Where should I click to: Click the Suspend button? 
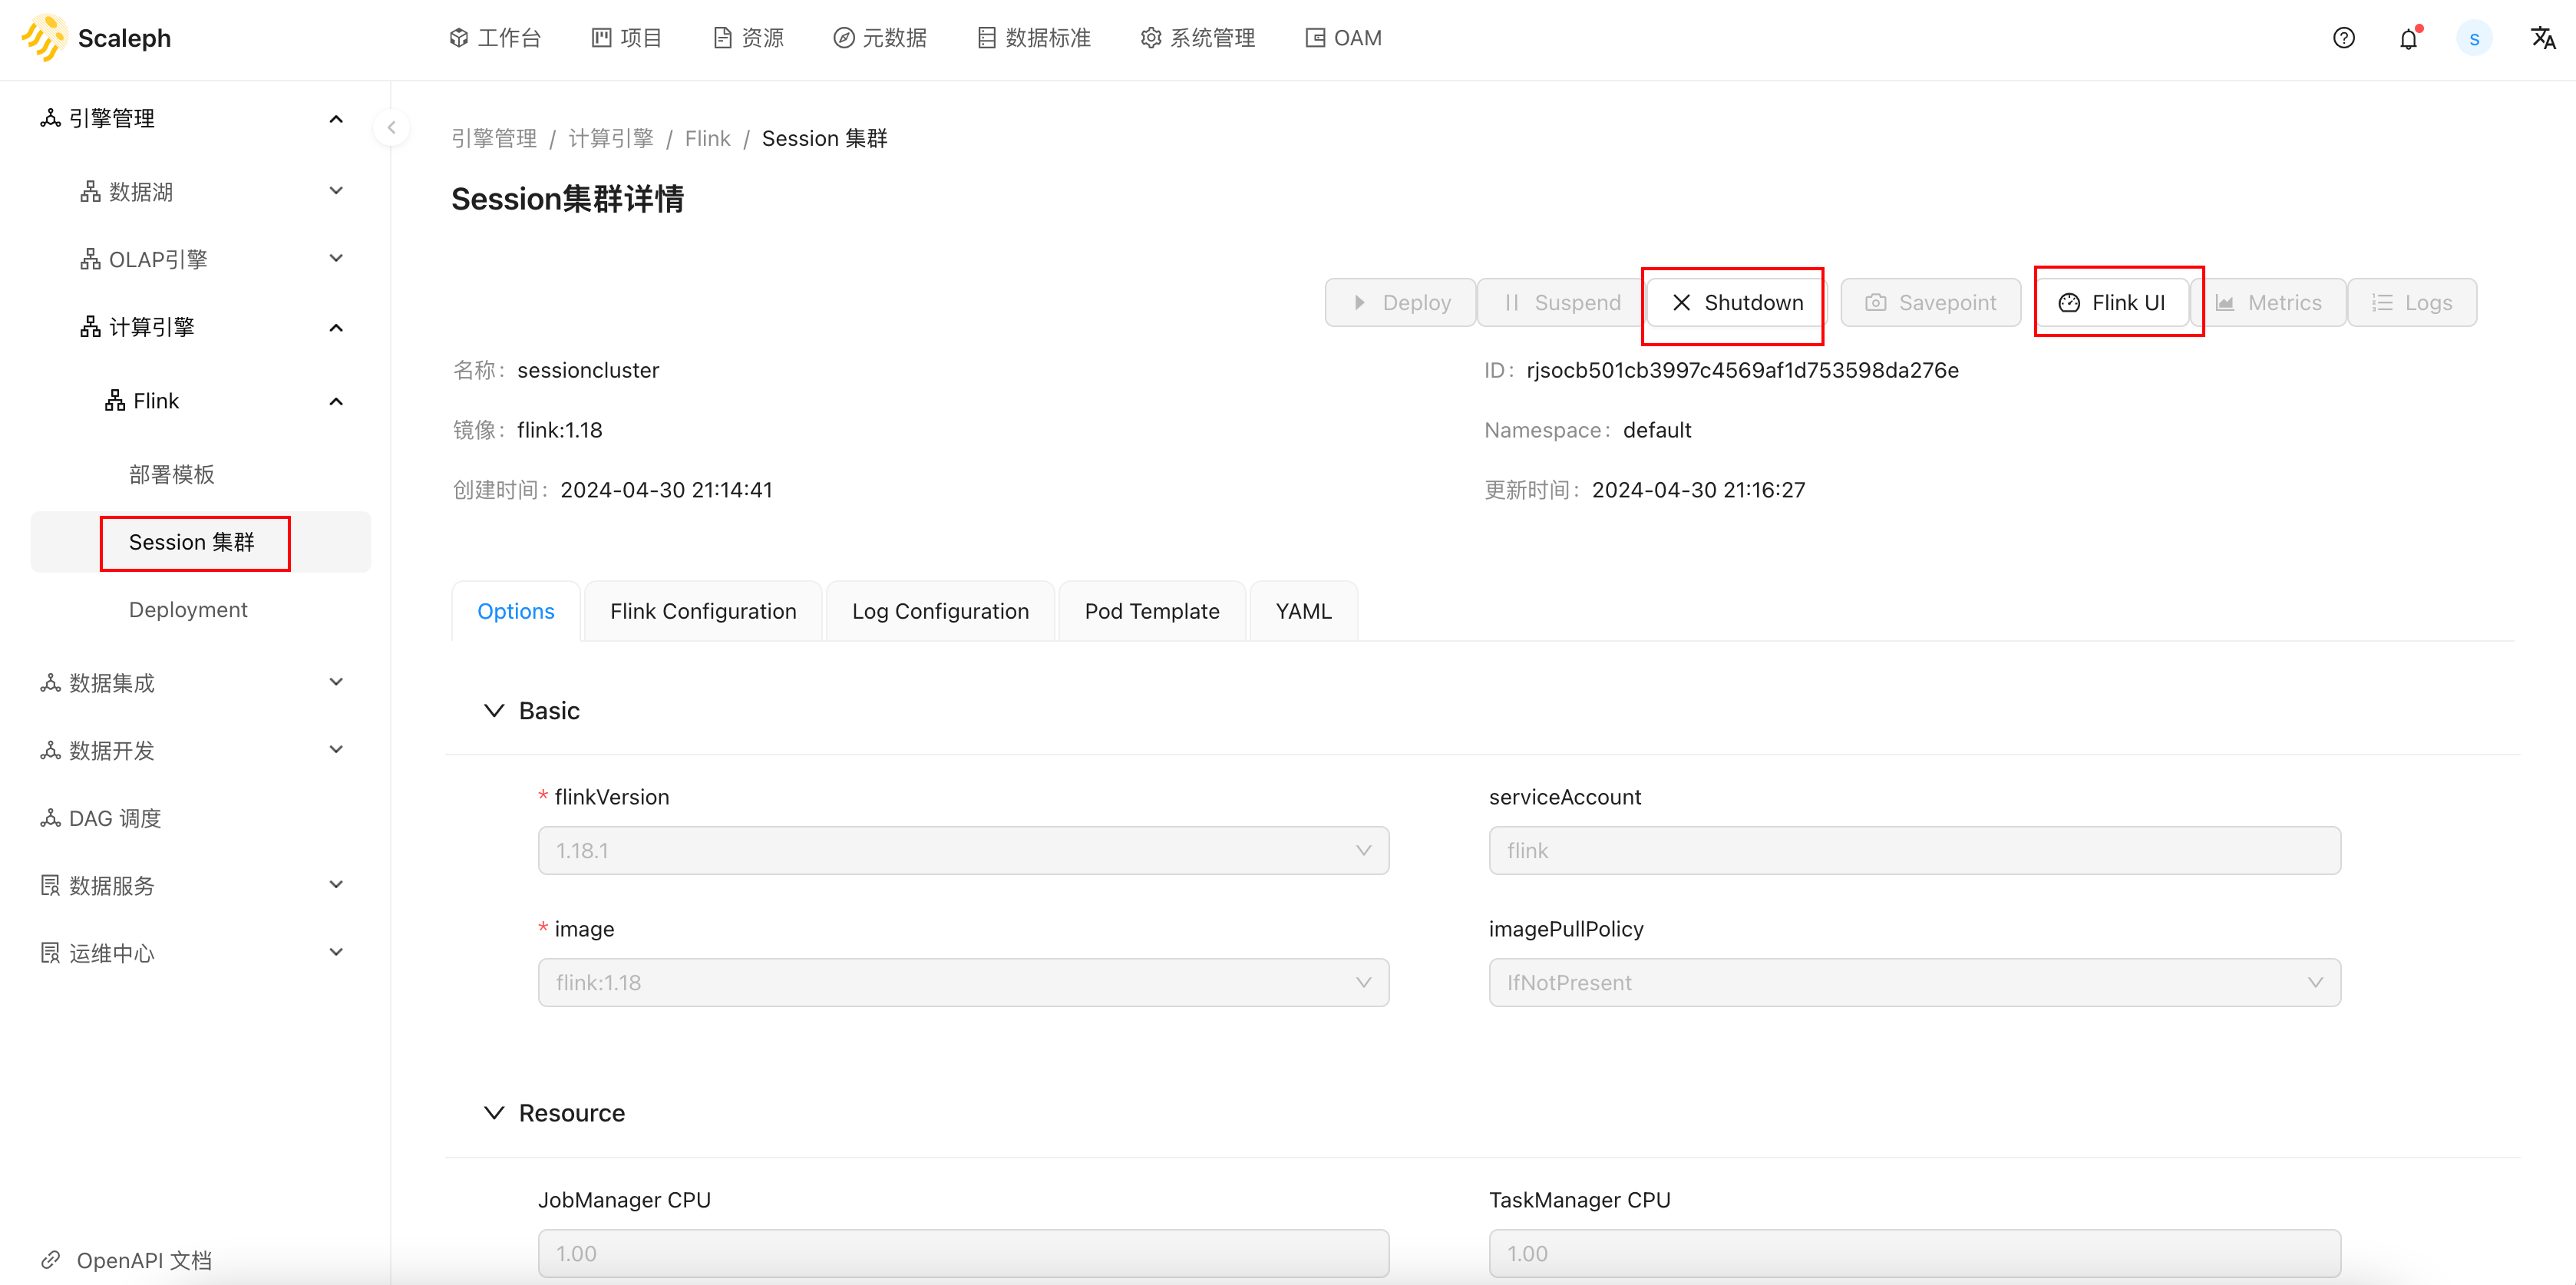[x=1562, y=302]
